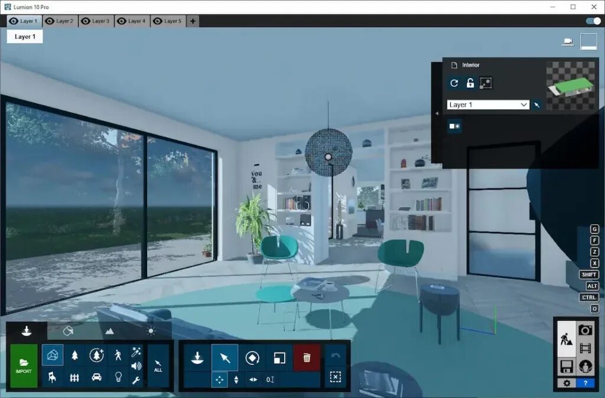Screen dimensions: 605x398
Task: Click the Interior model thumbnail preview
Action: pyautogui.click(x=570, y=86)
